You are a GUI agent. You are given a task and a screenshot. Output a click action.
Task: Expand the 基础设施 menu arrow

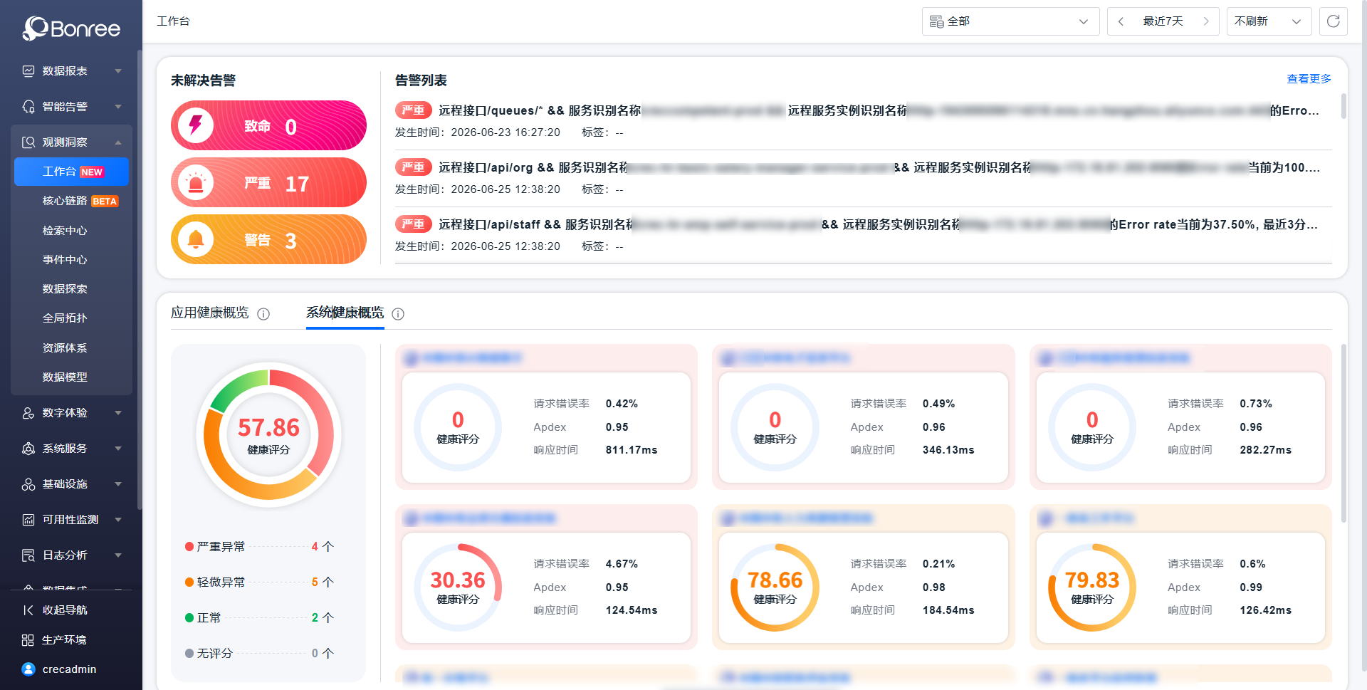pyautogui.click(x=118, y=484)
